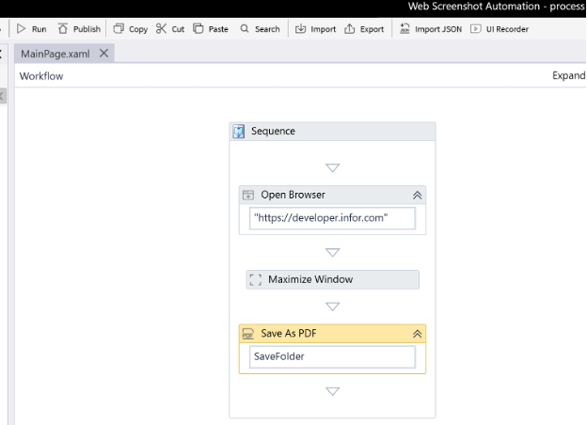Click the Cut scissors icon
This screenshot has width=587, height=425.
162,29
